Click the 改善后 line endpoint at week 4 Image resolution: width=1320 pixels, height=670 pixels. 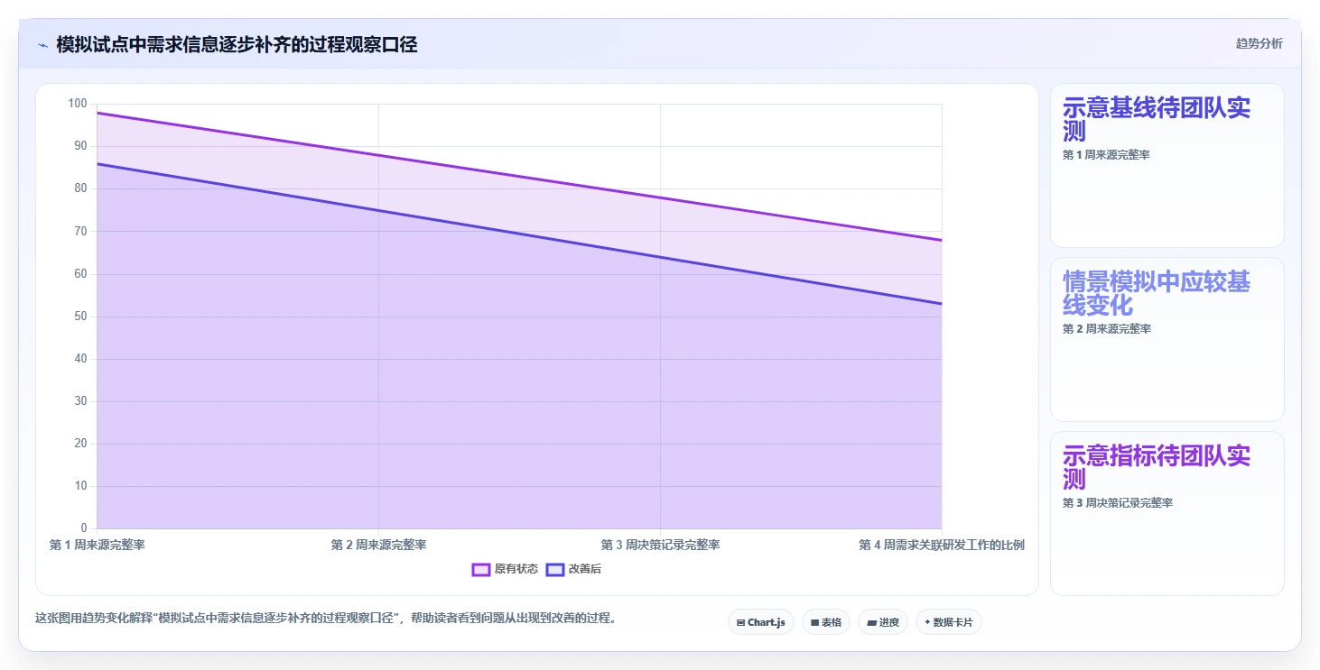coord(942,304)
